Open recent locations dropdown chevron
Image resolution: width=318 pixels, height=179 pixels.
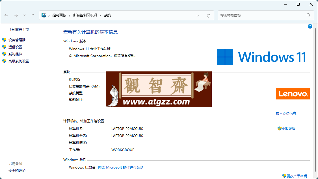coord(25,16)
